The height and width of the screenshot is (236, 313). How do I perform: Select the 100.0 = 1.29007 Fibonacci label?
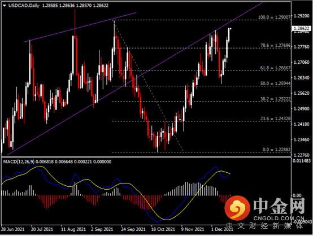(x=274, y=18)
